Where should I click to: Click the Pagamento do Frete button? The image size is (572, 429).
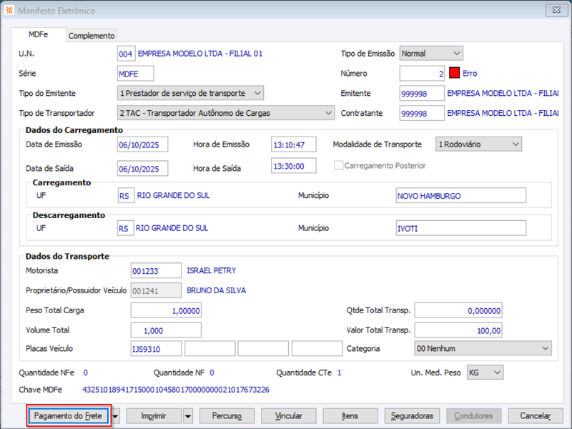pyautogui.click(x=68, y=416)
